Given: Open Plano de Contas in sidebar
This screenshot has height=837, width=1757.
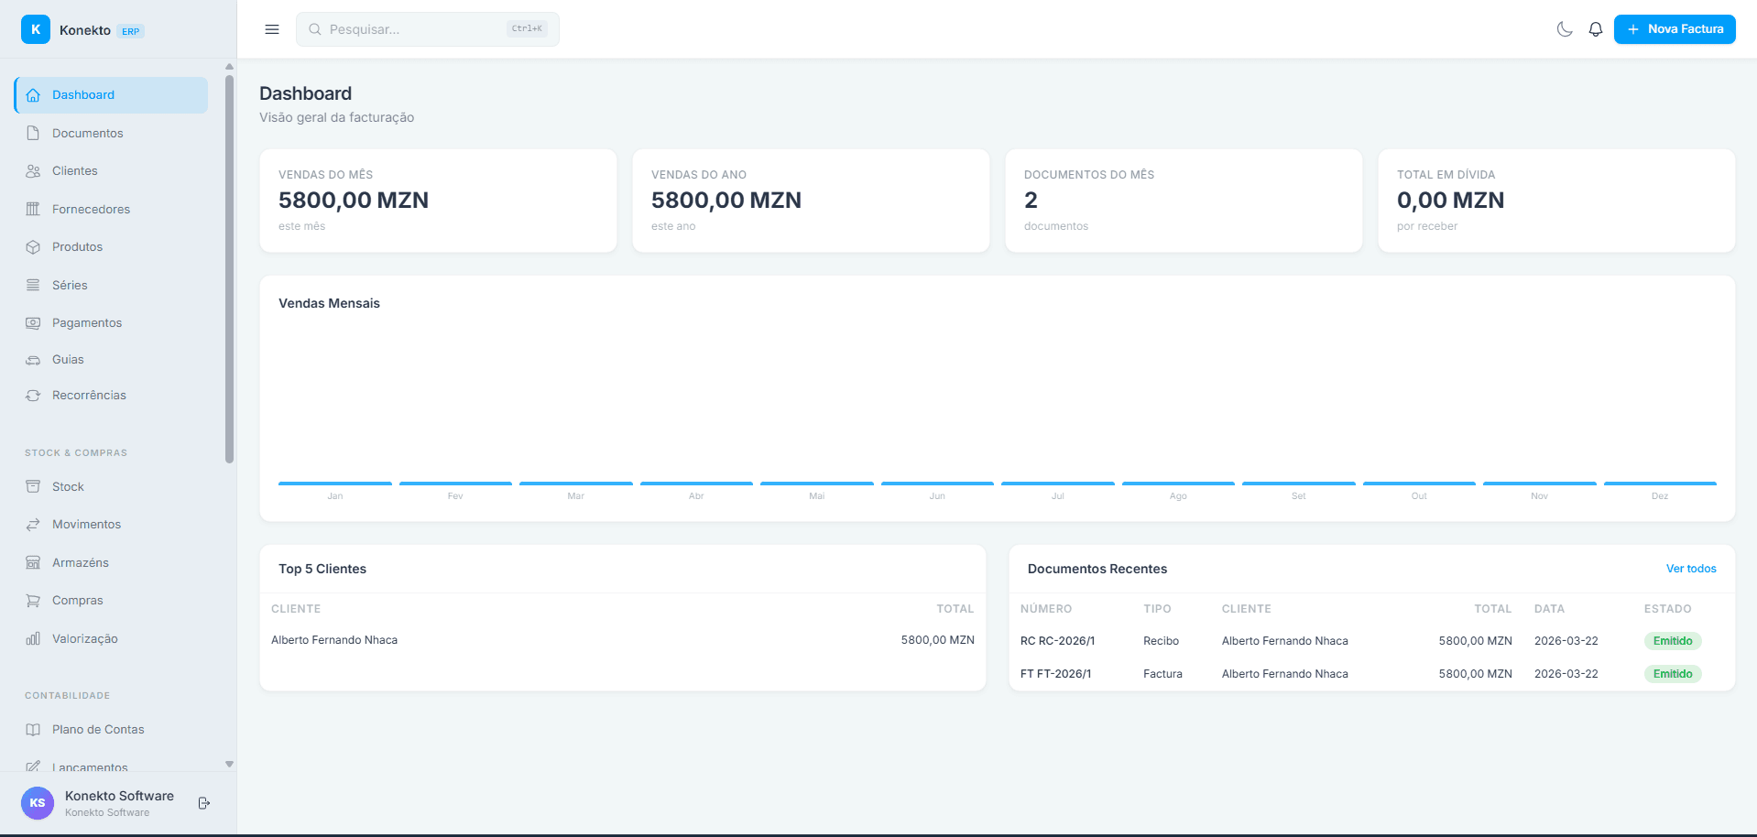Looking at the screenshot, I should point(112,730).
